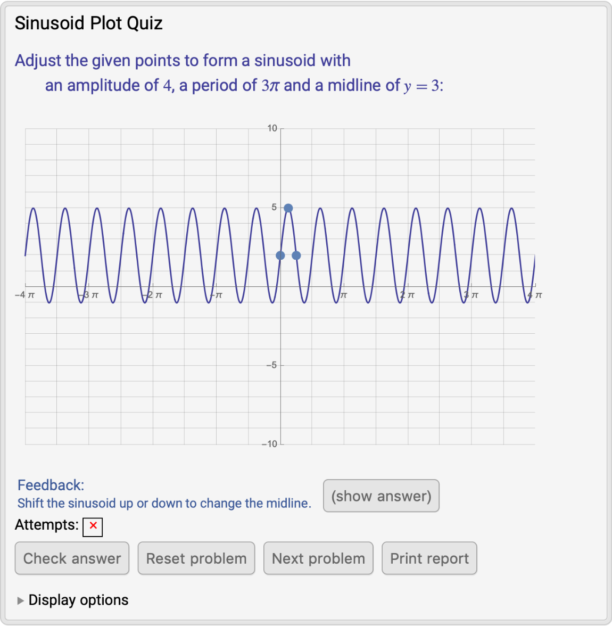Click the origin of the graph axes

281,285
